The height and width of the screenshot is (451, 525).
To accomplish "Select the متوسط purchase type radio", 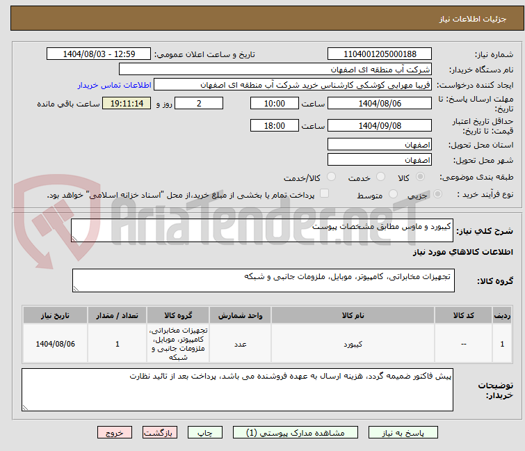I will coord(393,193).
